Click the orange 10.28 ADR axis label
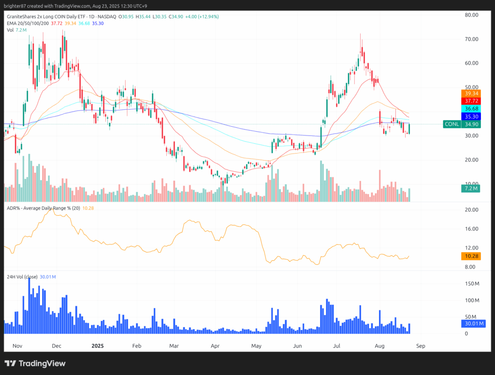 pos(471,256)
